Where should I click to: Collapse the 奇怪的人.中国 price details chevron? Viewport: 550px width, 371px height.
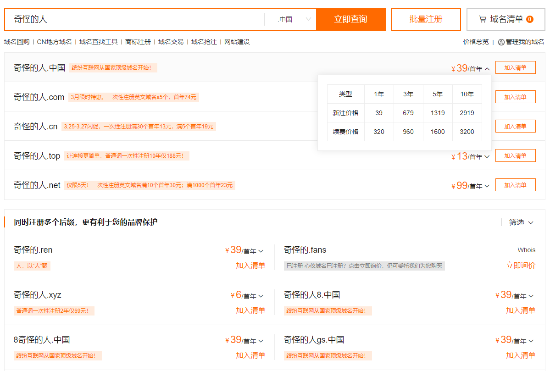(487, 69)
